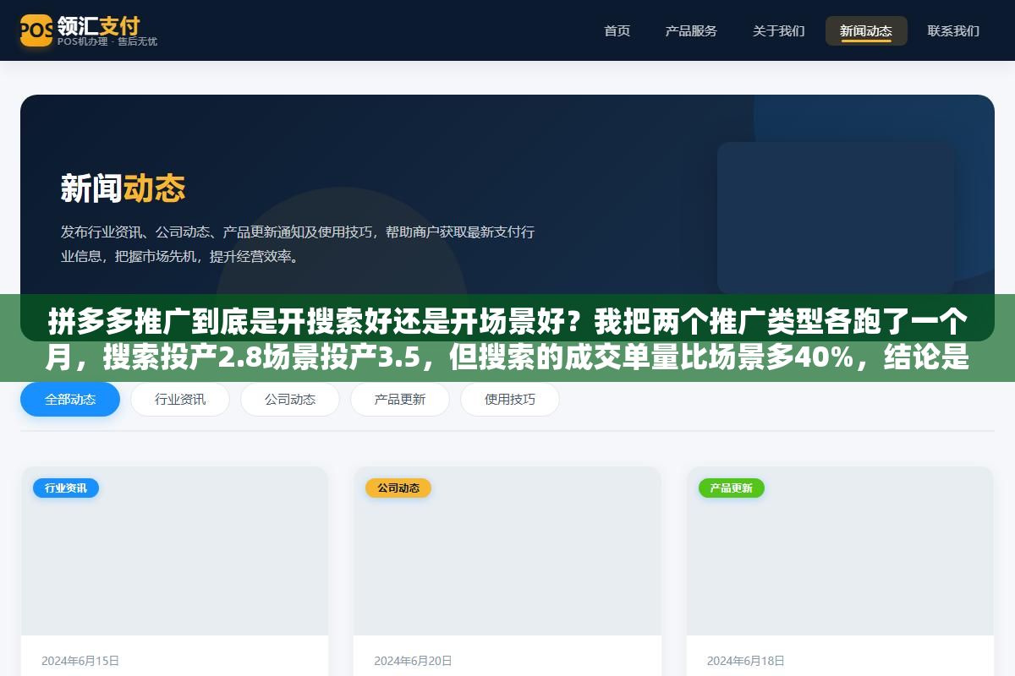Filter news by 行业资讯 tab

click(180, 400)
